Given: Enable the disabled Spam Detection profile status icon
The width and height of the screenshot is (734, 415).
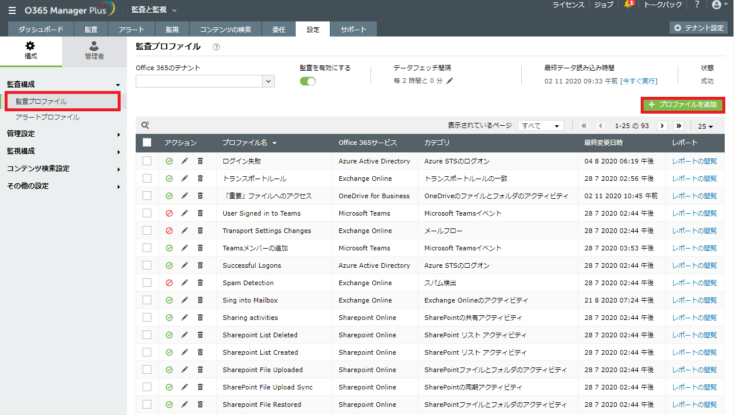Looking at the screenshot, I should [169, 283].
